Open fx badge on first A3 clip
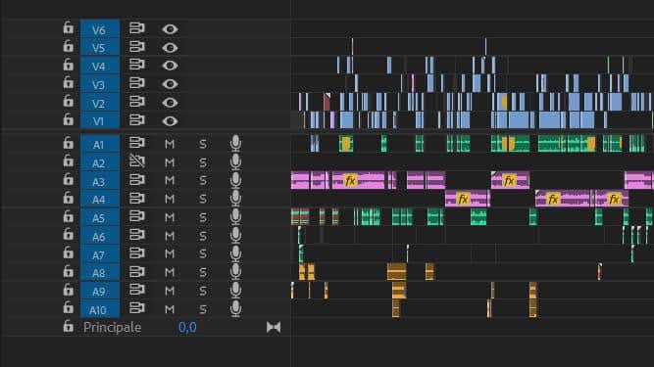 [350, 181]
